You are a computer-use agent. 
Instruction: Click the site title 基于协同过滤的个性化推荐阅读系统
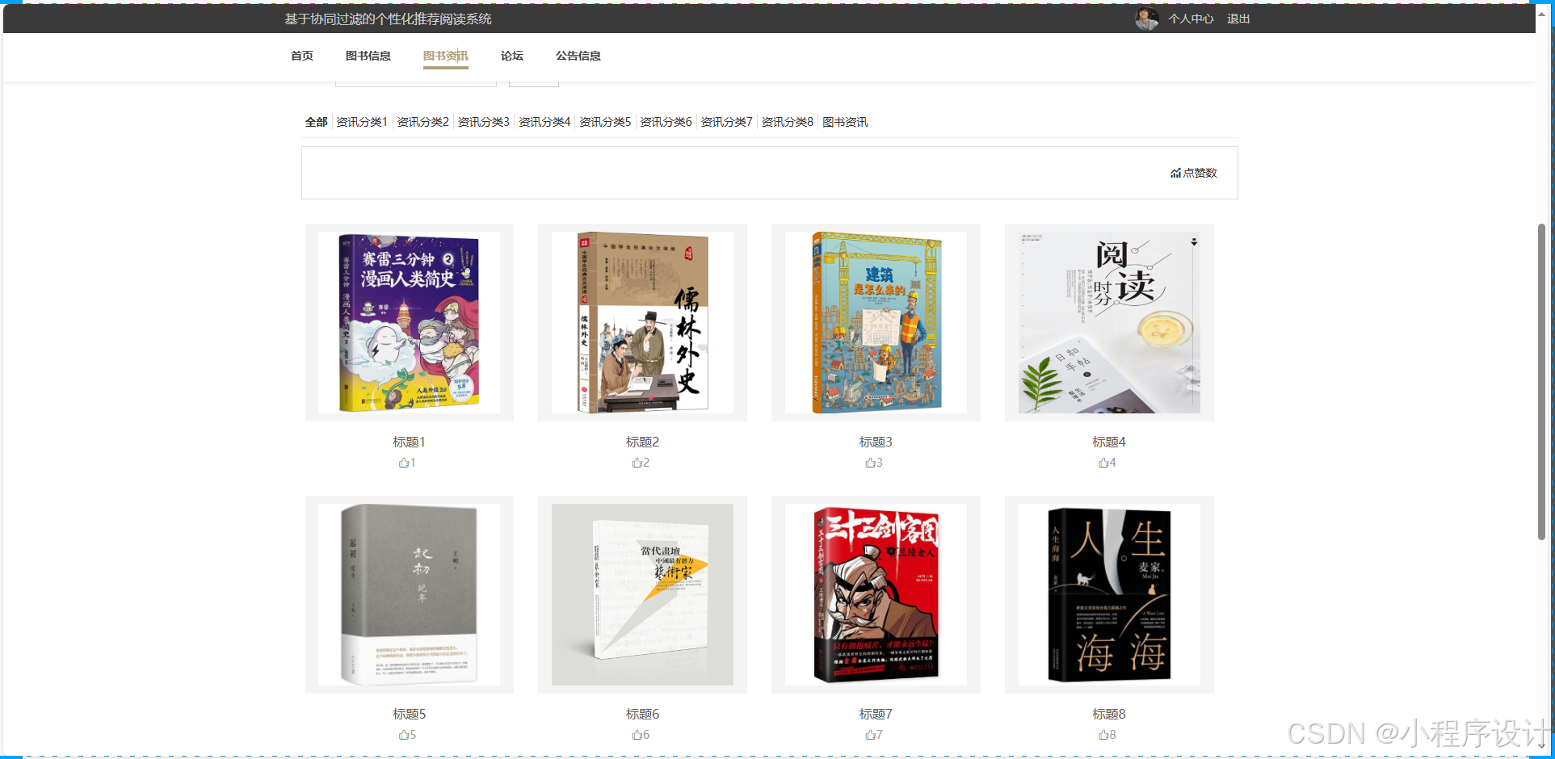(388, 19)
